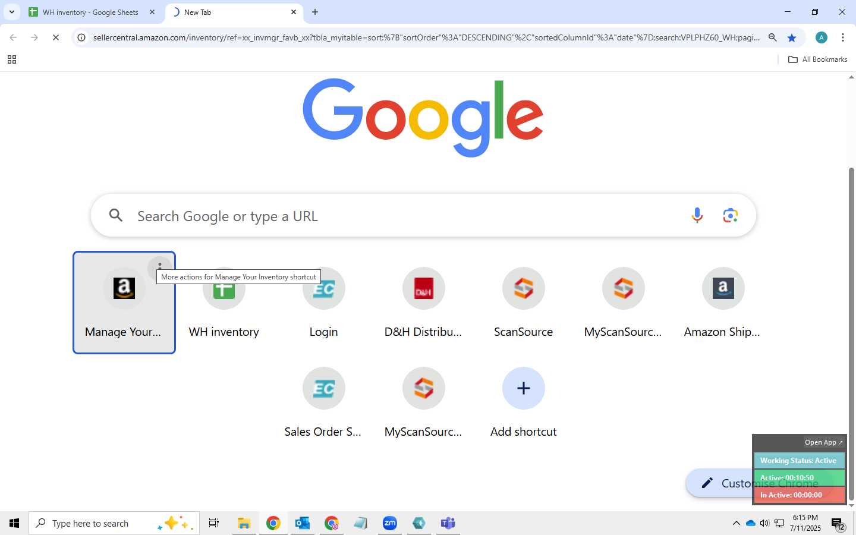This screenshot has height=535, width=856.
Task: Click the magnifier icon in the Google search box
Action: coord(116,215)
